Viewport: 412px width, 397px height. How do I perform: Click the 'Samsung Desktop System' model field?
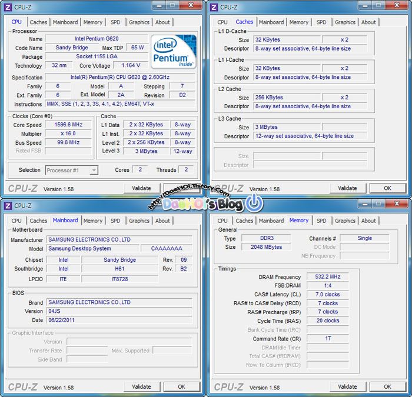pyautogui.click(x=93, y=248)
